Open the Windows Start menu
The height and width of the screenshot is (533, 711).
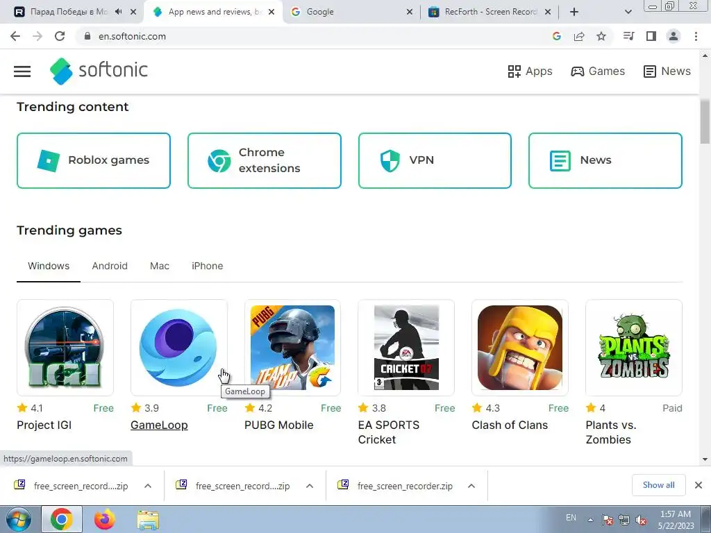(19, 519)
